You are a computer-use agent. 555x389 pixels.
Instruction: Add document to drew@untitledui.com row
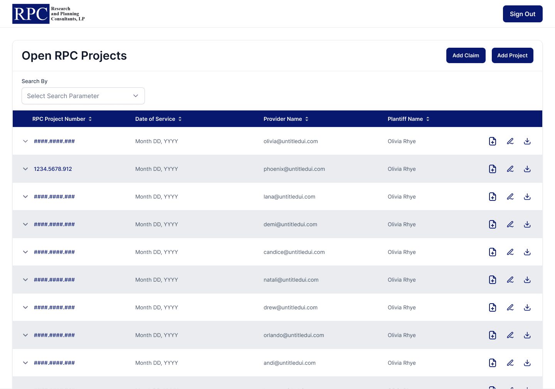[x=493, y=307]
